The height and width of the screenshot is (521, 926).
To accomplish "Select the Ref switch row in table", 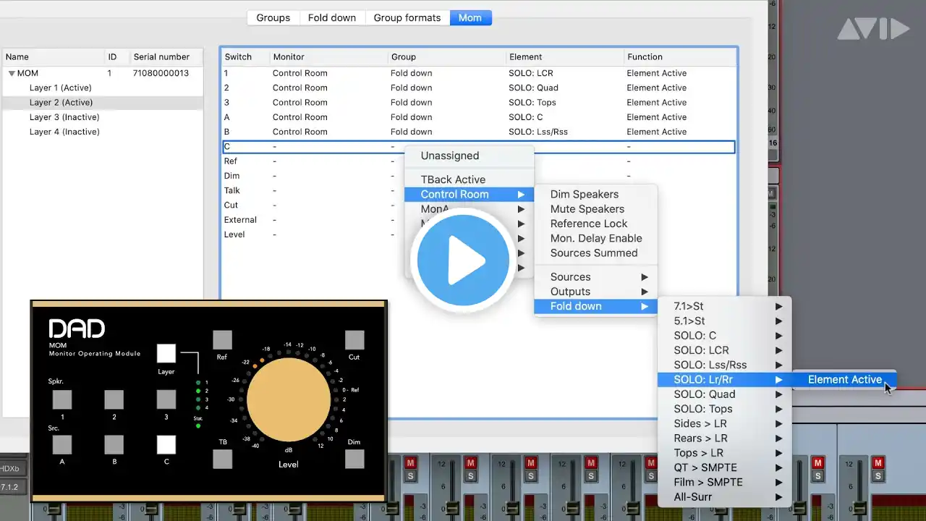I will click(231, 161).
